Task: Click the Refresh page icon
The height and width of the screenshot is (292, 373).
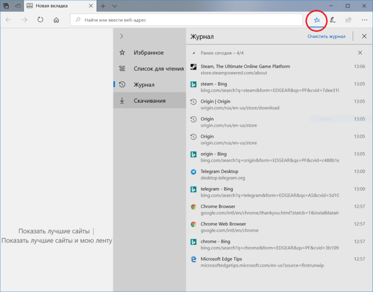Action: (x=40, y=20)
